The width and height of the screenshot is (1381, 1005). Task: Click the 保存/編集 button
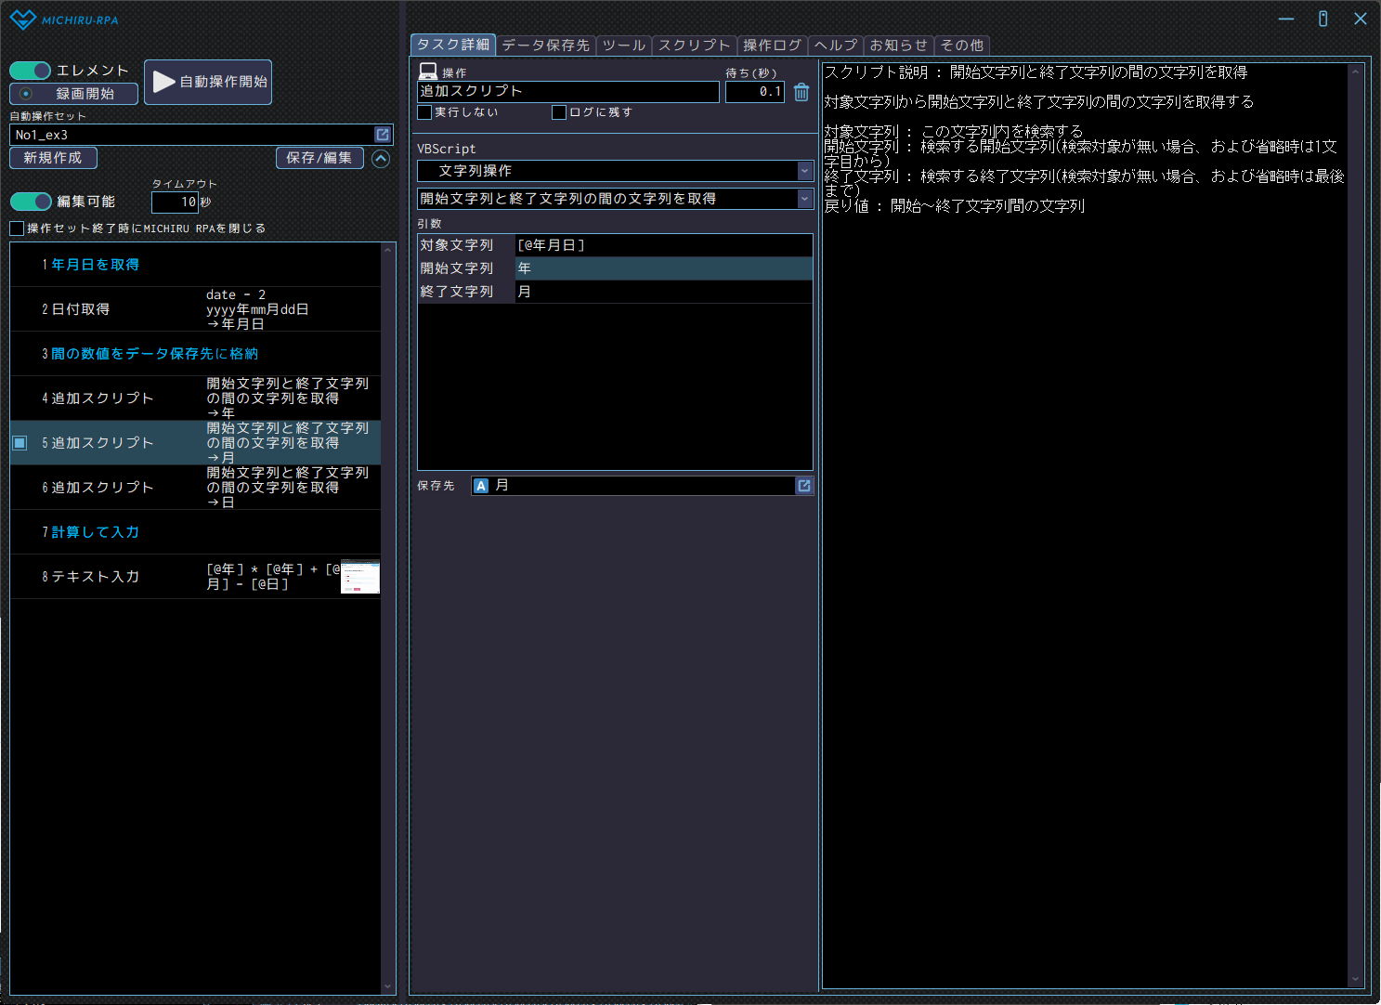coord(319,158)
